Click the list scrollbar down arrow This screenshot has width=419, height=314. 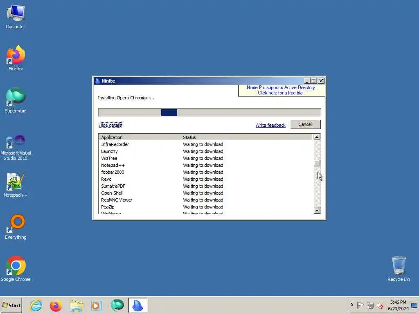pyautogui.click(x=317, y=211)
